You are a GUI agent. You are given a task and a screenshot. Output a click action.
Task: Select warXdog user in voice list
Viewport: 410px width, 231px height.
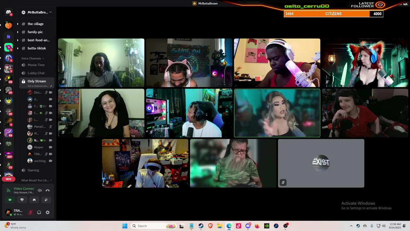40,161
